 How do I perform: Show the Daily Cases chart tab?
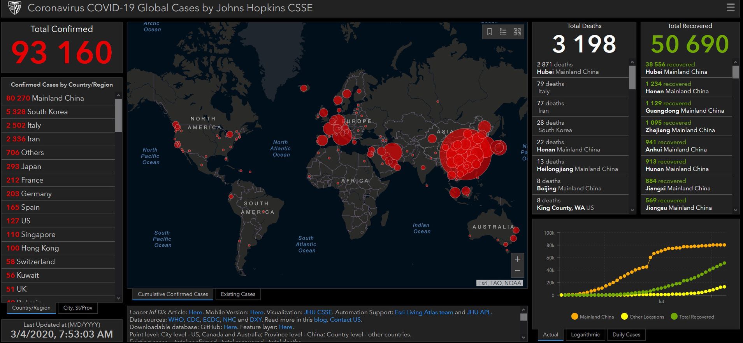(626, 334)
